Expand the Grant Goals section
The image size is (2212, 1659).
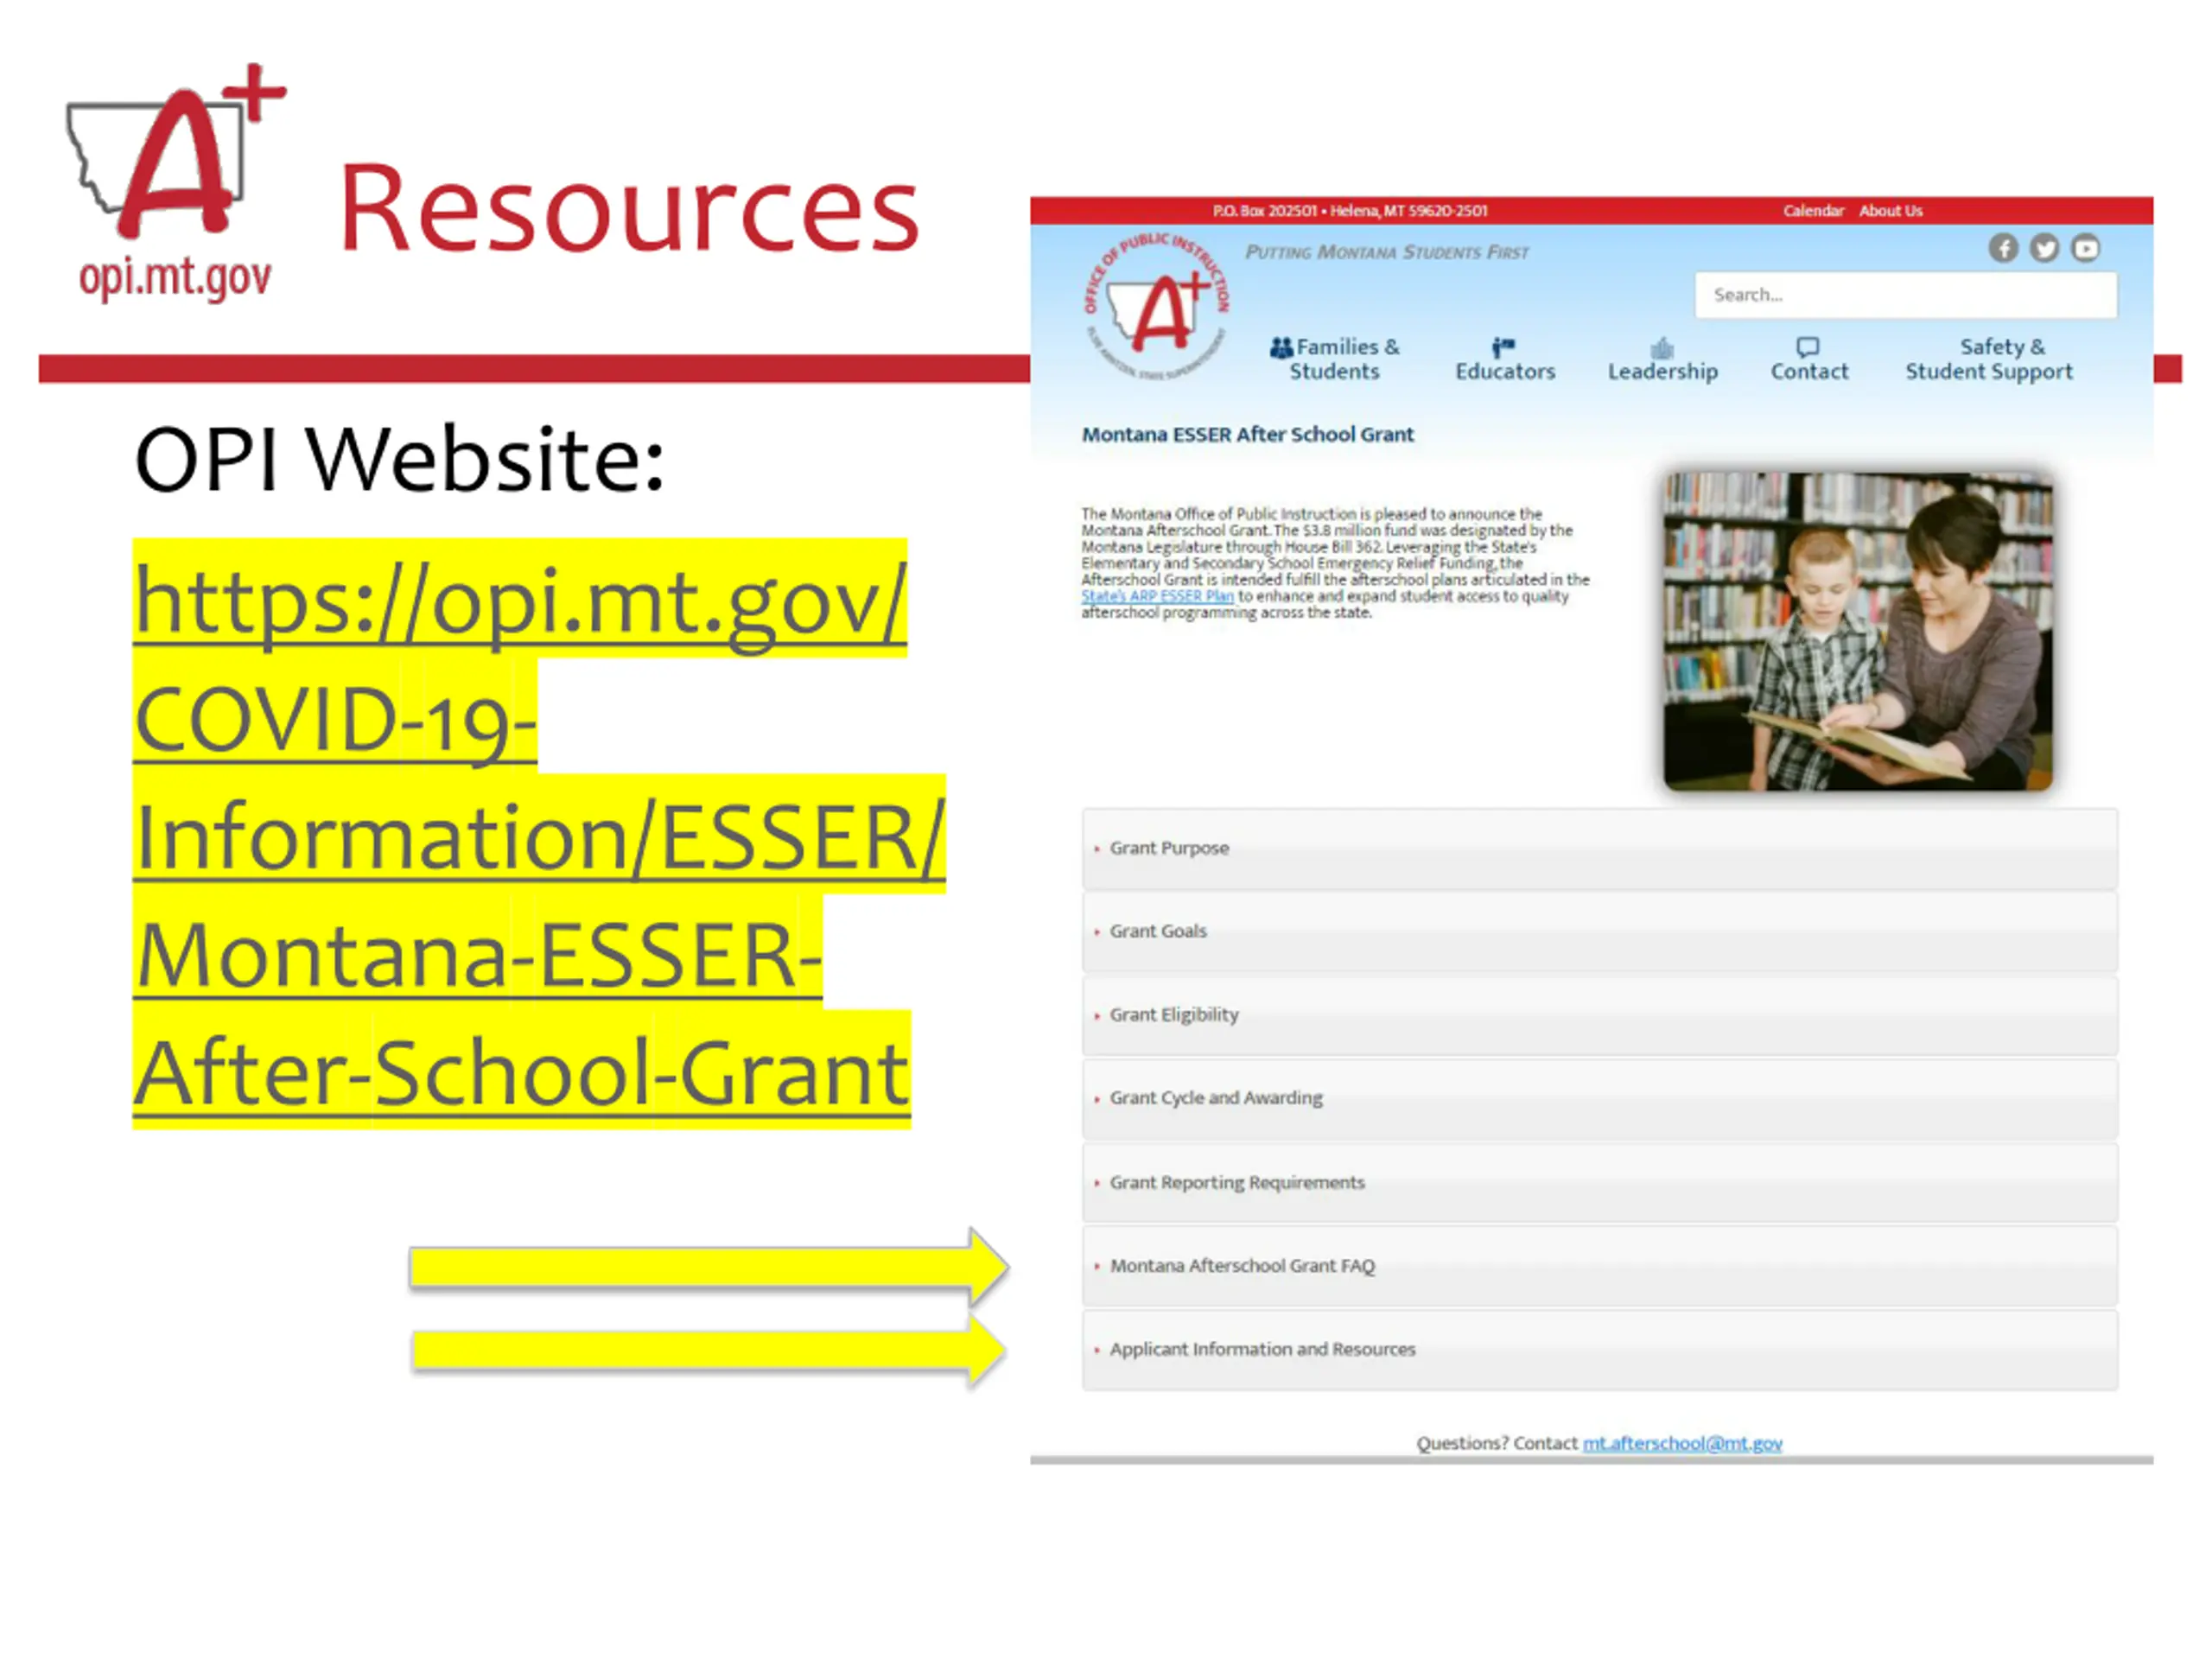[1599, 931]
